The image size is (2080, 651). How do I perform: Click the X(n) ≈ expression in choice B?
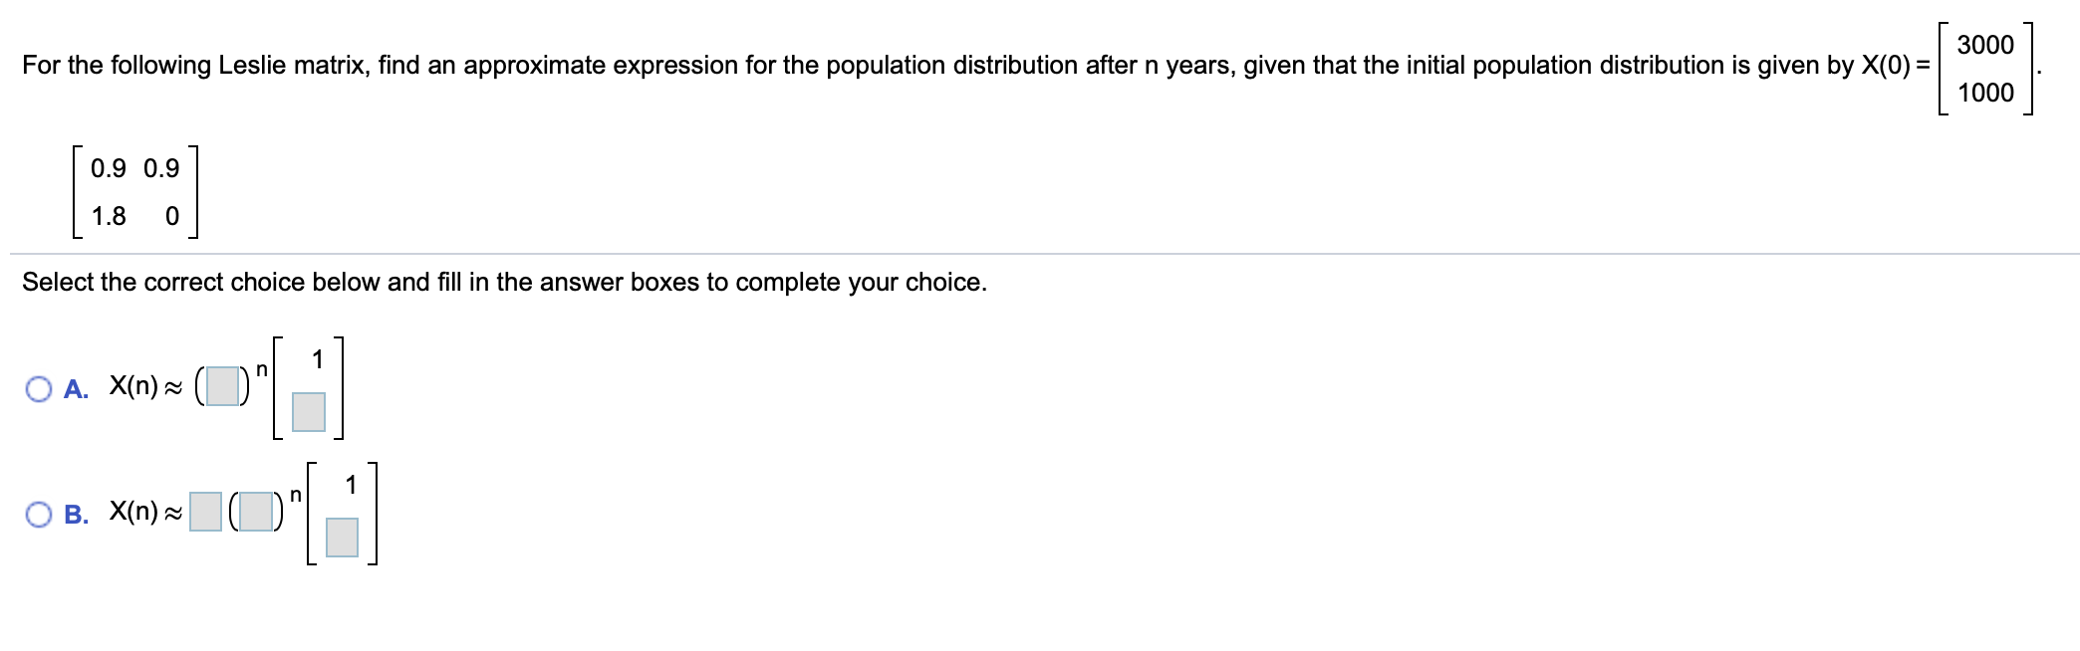click(146, 512)
